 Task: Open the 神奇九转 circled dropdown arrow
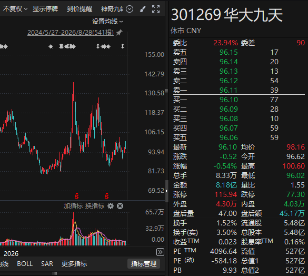[x=130, y=9]
